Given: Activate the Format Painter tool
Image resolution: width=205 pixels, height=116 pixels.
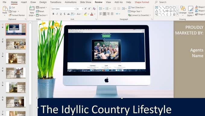Looking at the screenshot, I should (17, 15).
